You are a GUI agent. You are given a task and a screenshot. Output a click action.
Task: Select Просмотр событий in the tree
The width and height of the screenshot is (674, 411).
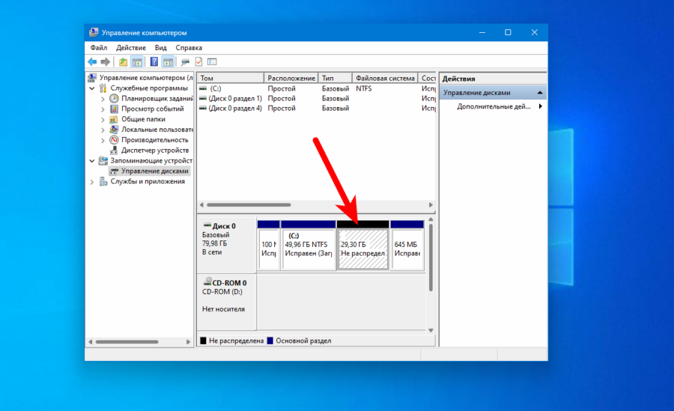152,109
